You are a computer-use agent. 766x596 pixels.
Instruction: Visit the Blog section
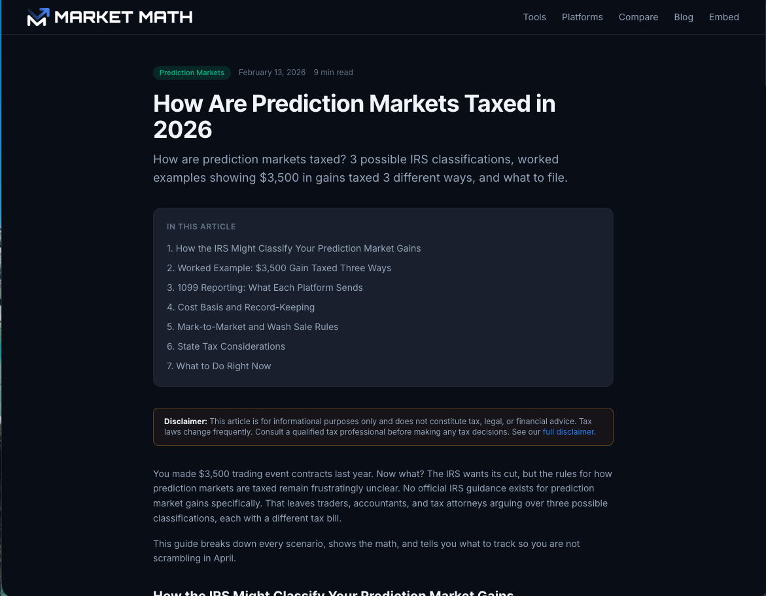684,17
